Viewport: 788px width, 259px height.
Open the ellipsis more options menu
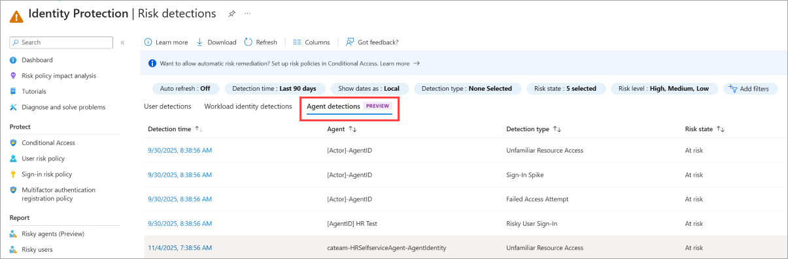247,13
